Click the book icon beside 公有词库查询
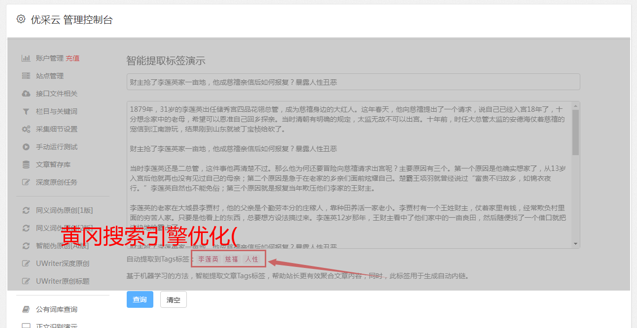Screen dimensions: 637x328 (26, 309)
